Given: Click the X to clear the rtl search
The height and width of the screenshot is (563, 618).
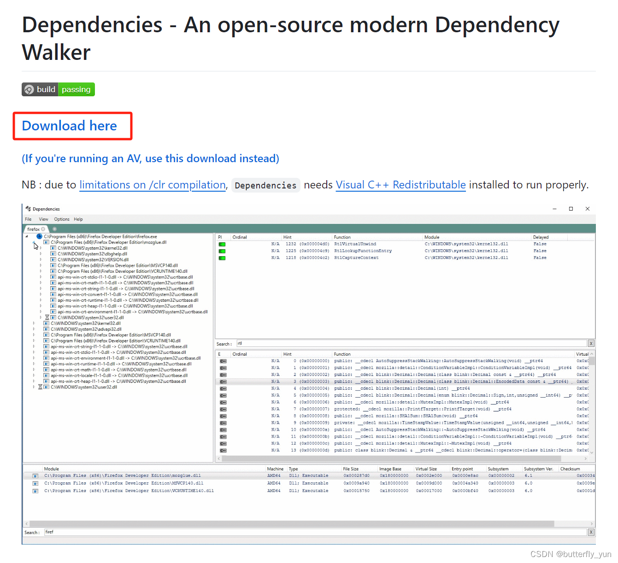Looking at the screenshot, I should [591, 343].
